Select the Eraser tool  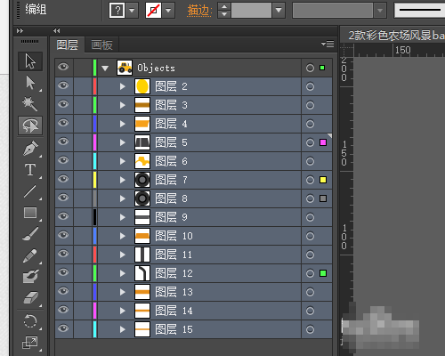[30, 298]
